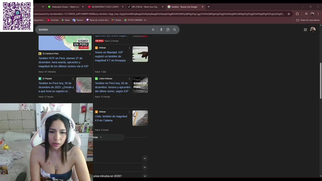Click the Infobae seismograph thumbnail
Screen dimensions: 322x181
click(x=140, y=54)
